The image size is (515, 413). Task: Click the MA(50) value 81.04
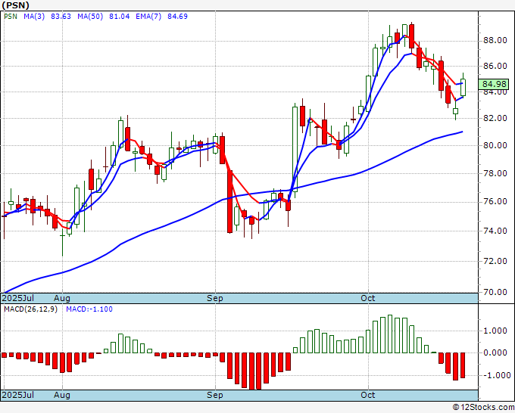click(x=119, y=17)
